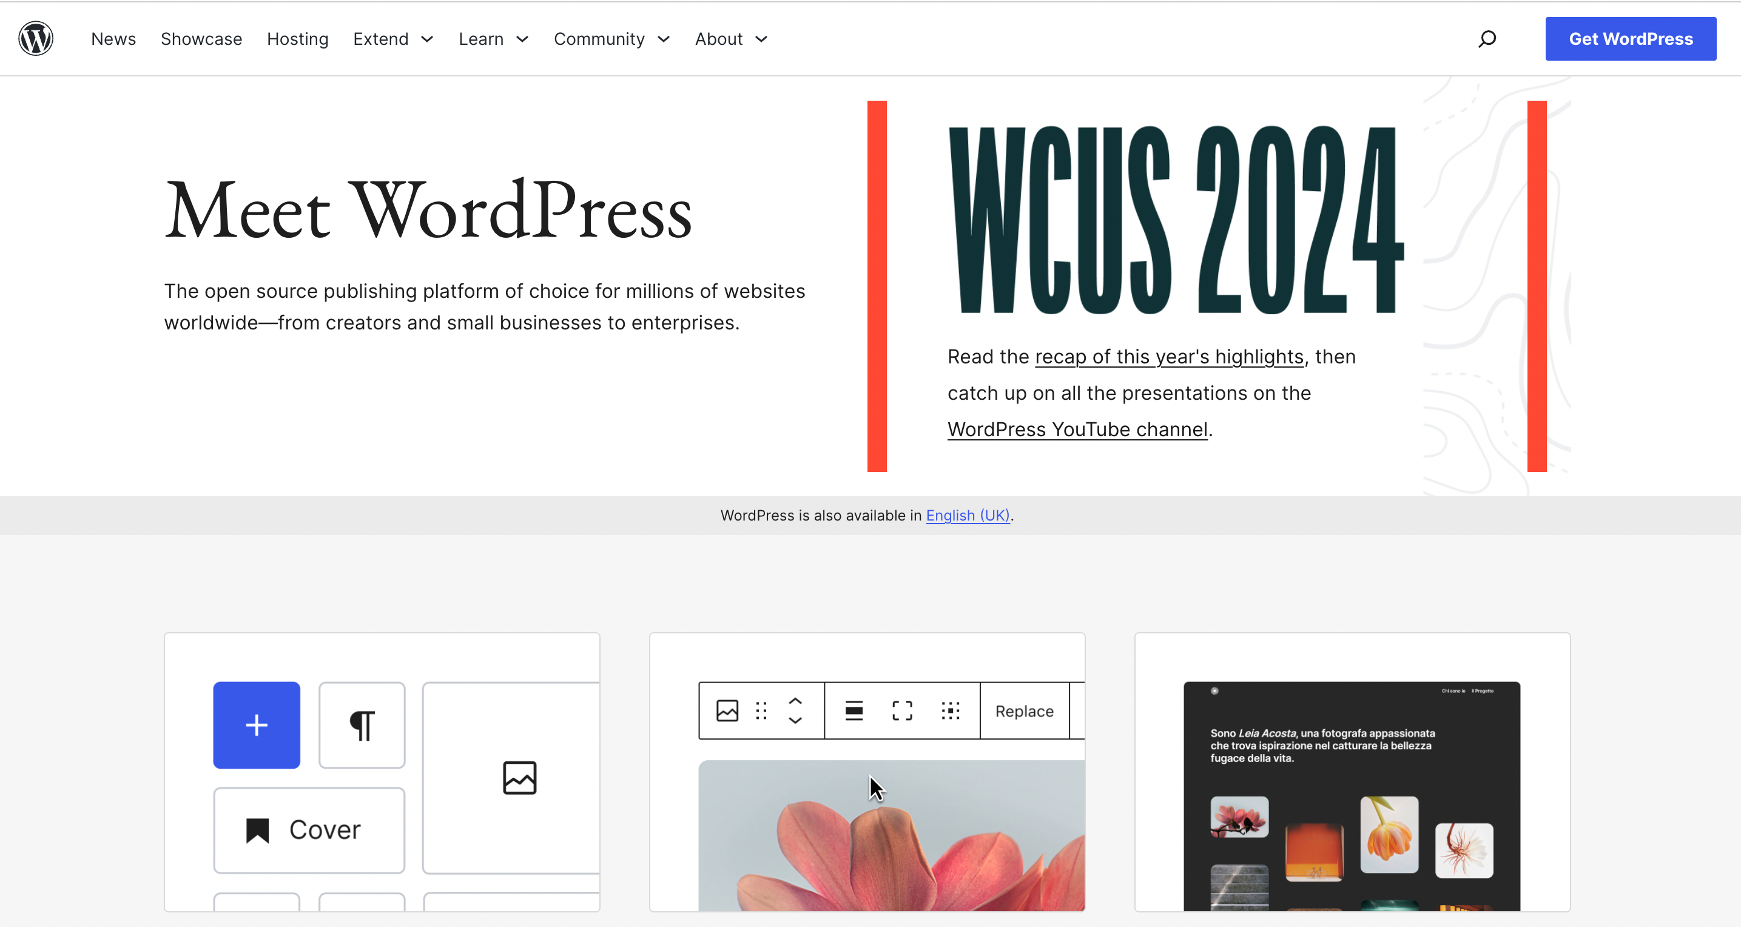Expand the Community dropdown

coord(611,39)
